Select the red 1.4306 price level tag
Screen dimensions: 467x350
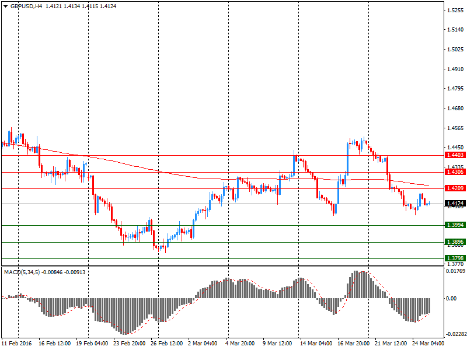coord(455,172)
